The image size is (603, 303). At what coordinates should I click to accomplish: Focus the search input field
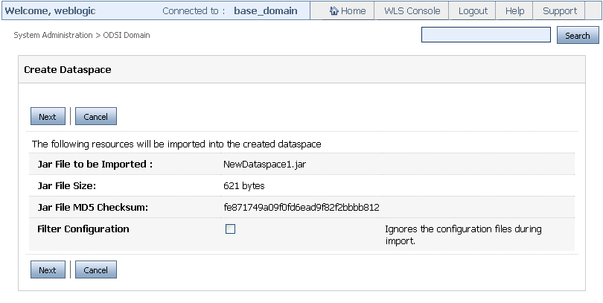pyautogui.click(x=485, y=34)
